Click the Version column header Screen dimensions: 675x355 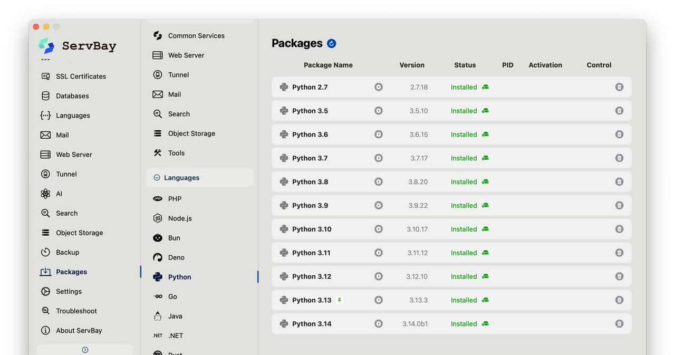pos(411,65)
